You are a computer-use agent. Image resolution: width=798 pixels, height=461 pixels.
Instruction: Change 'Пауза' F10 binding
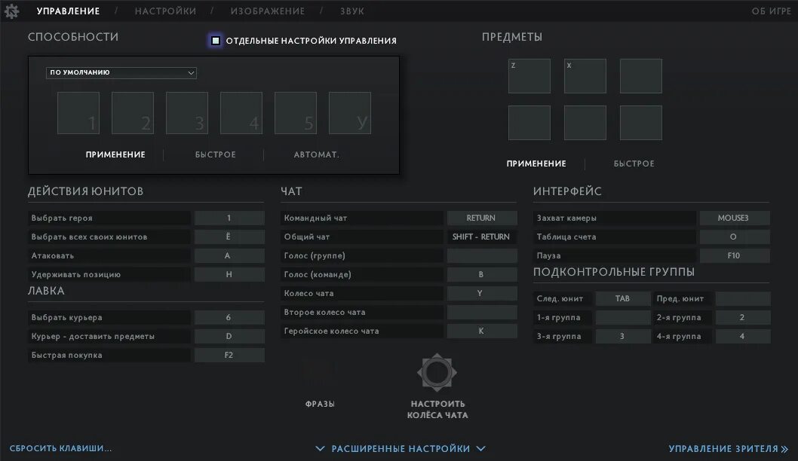coord(735,255)
